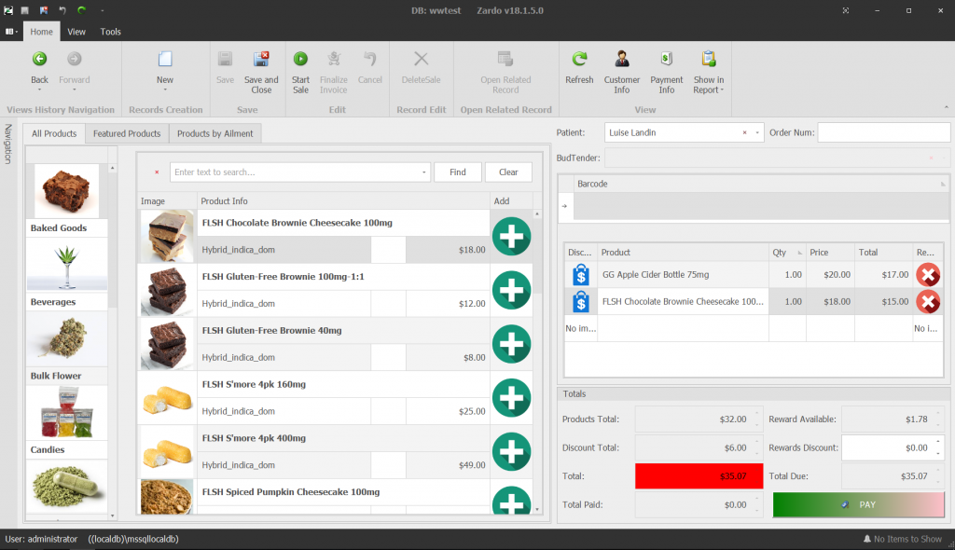Click the Refresh icon in the ribbon

(x=579, y=60)
